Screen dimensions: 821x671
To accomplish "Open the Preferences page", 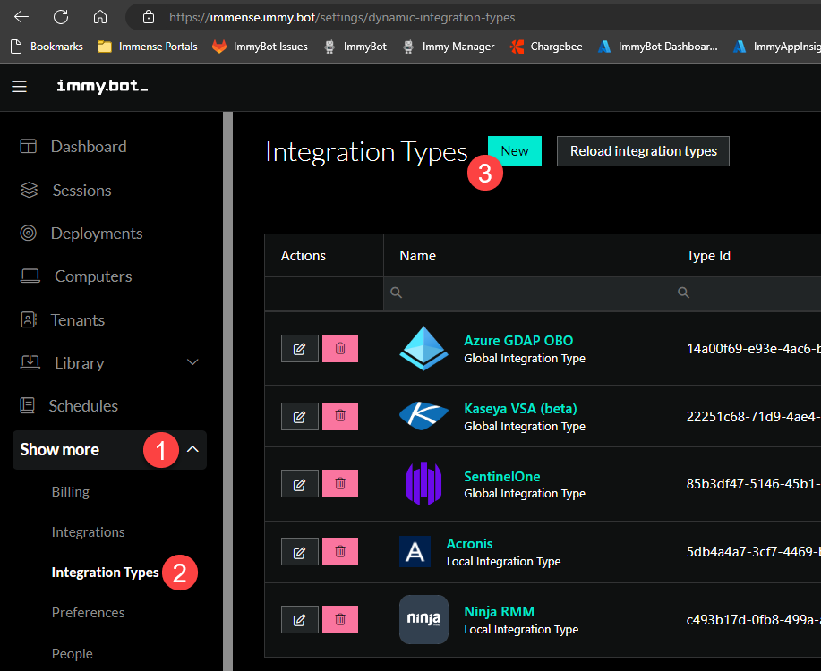I will [88, 612].
